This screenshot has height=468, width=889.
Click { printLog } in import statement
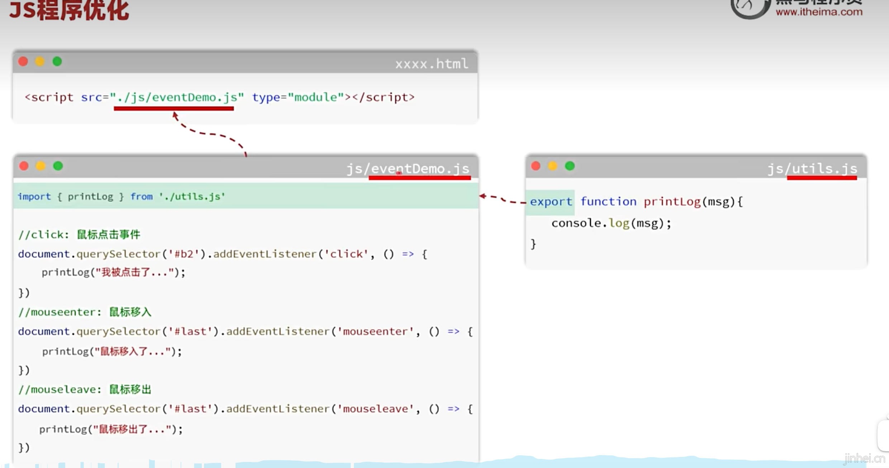point(90,196)
